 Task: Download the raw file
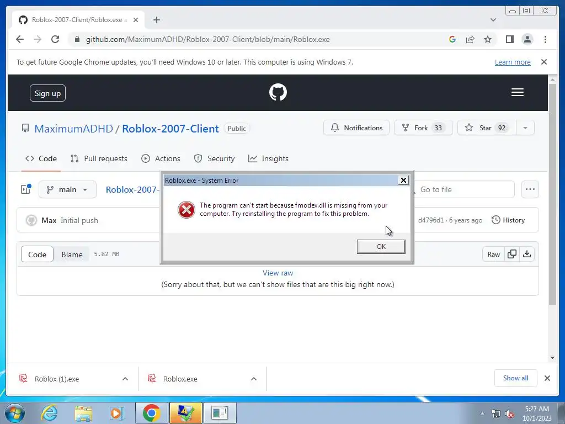coord(527,254)
